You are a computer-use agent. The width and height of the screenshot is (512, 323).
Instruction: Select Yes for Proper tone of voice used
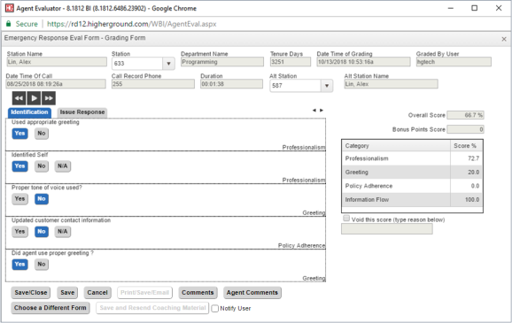tap(19, 199)
